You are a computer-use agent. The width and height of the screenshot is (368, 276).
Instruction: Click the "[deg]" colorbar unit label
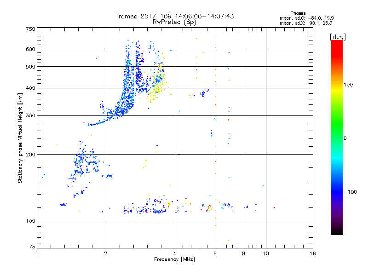point(338,37)
